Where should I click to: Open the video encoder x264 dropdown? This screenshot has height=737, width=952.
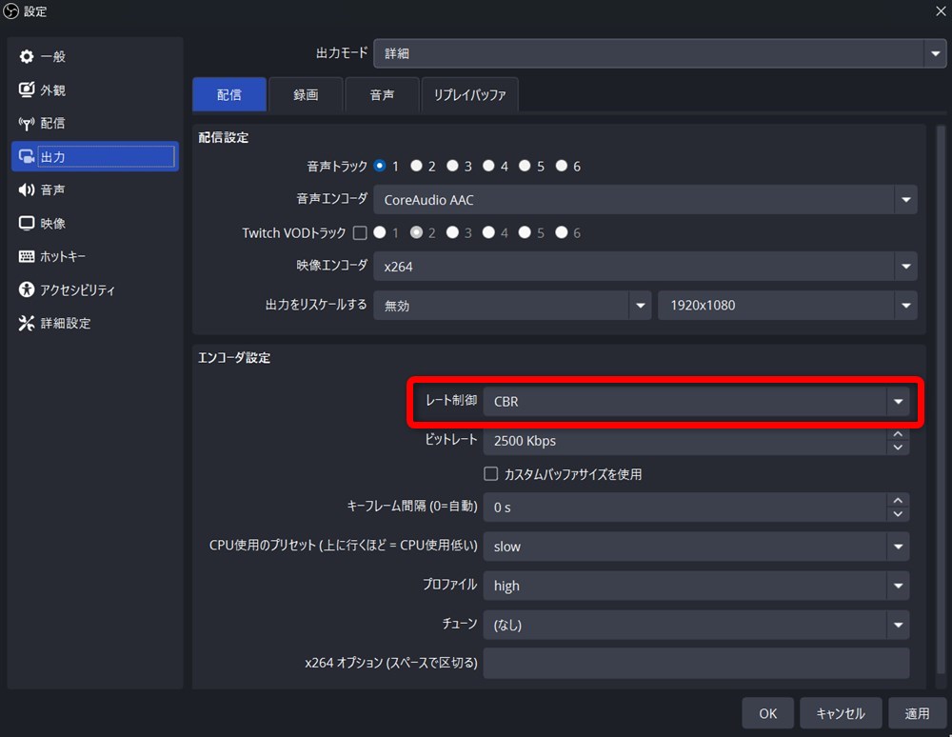(645, 267)
